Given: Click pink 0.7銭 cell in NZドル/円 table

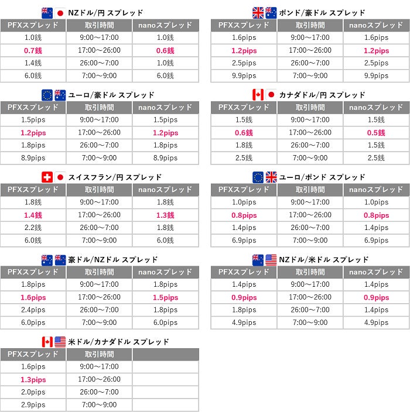Looking at the screenshot, I should pos(33,50).
